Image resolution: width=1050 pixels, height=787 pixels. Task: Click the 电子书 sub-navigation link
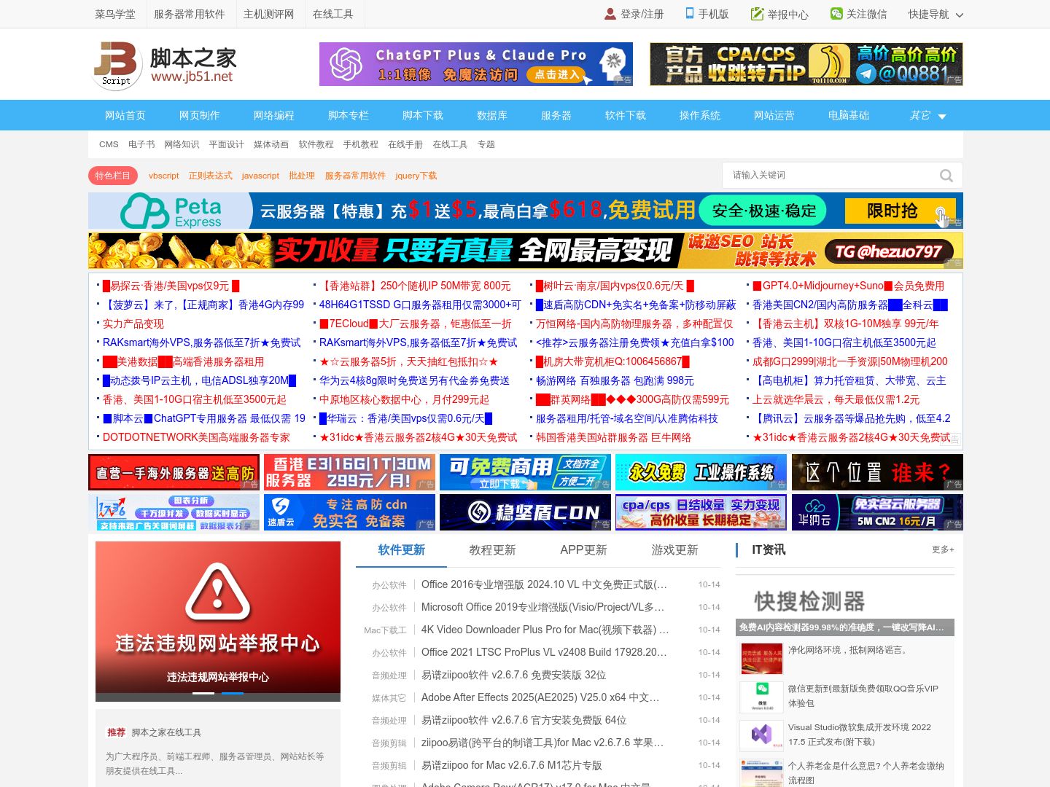coord(141,144)
